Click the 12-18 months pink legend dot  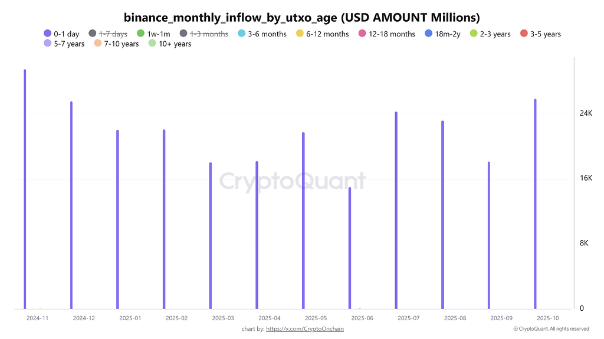pyautogui.click(x=362, y=34)
